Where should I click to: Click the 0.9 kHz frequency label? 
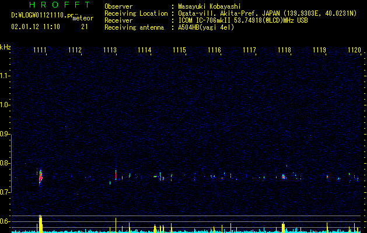pos(5,134)
